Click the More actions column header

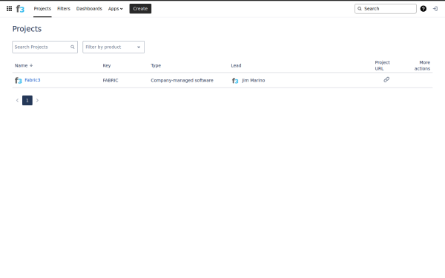pyautogui.click(x=422, y=65)
